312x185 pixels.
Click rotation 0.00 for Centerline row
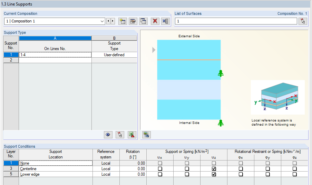click(x=133, y=169)
